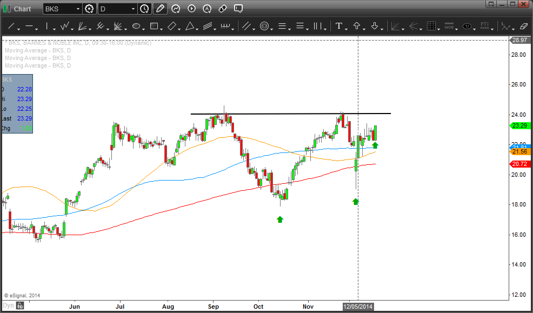Select the vertical Fibonacci time lines tool

pyautogui.click(x=317, y=26)
